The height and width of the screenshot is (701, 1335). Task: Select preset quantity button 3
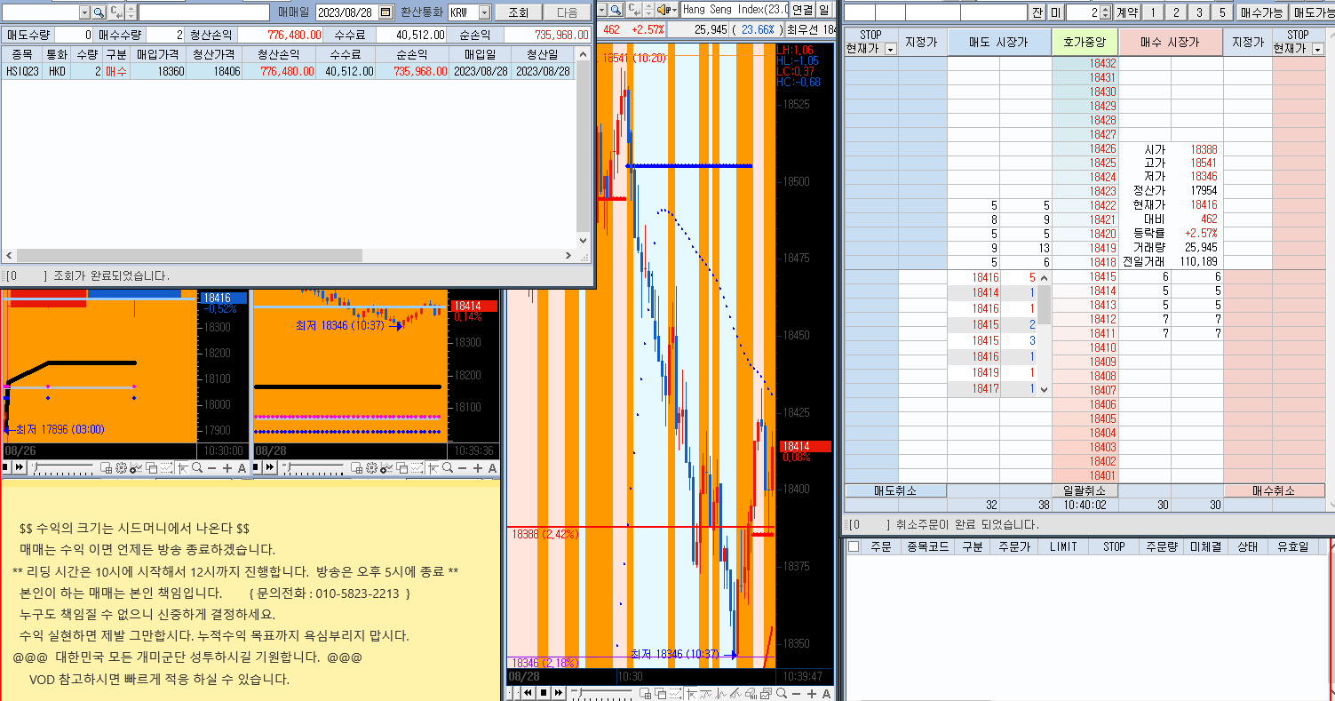click(1199, 12)
